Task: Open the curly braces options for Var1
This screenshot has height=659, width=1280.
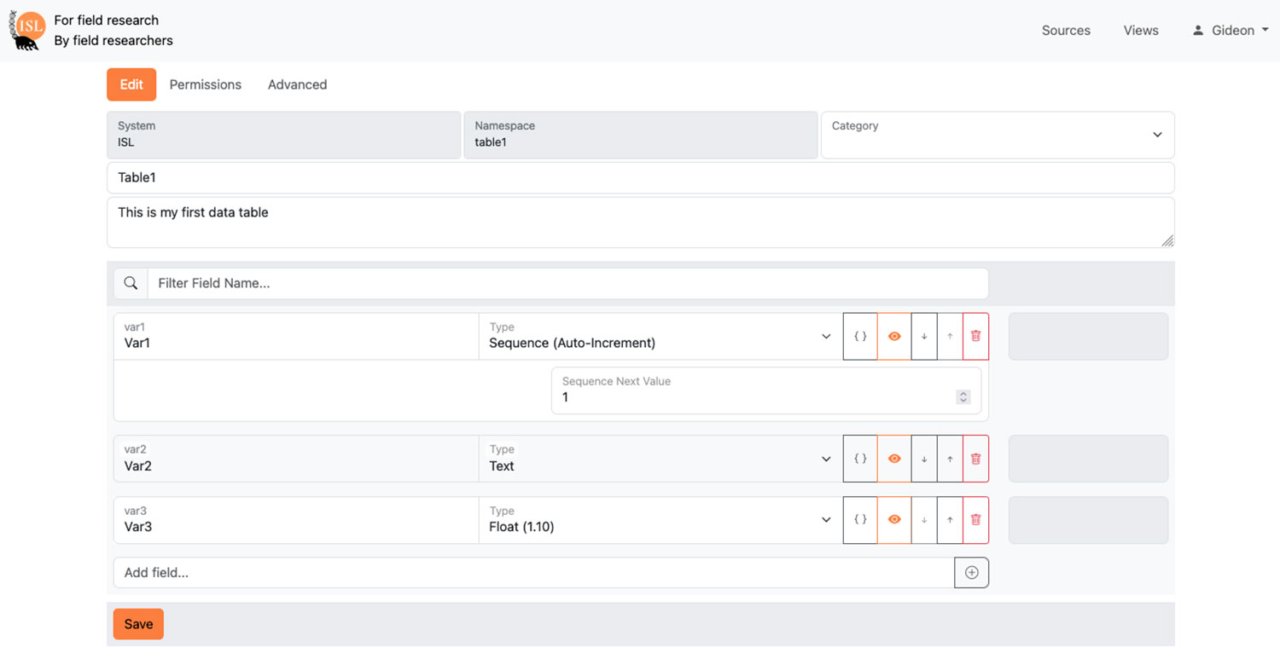Action: point(860,336)
